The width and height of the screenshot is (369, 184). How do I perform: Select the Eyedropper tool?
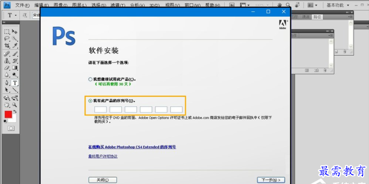(15, 45)
